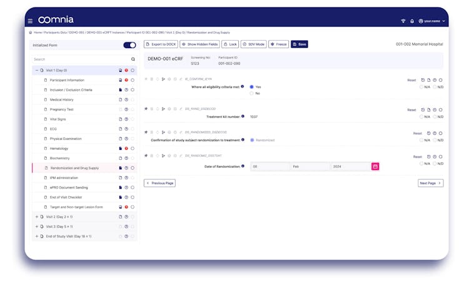This screenshot has height=281, width=464.
Task: Open Target and Non-target Lesion Form
Action: 76,207
